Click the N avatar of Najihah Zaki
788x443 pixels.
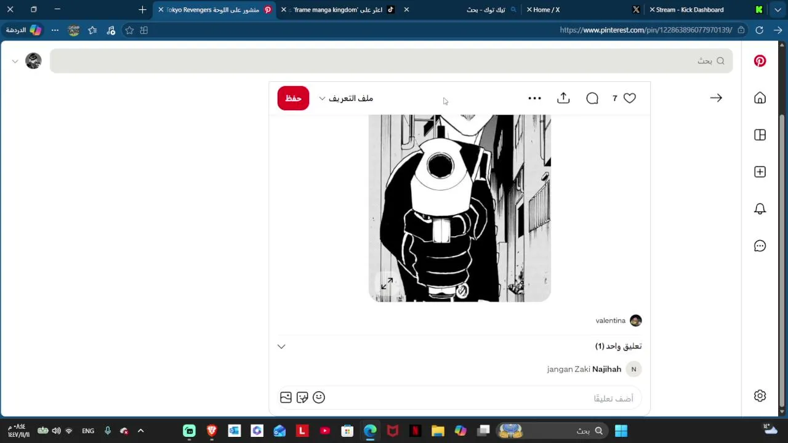[x=633, y=369]
